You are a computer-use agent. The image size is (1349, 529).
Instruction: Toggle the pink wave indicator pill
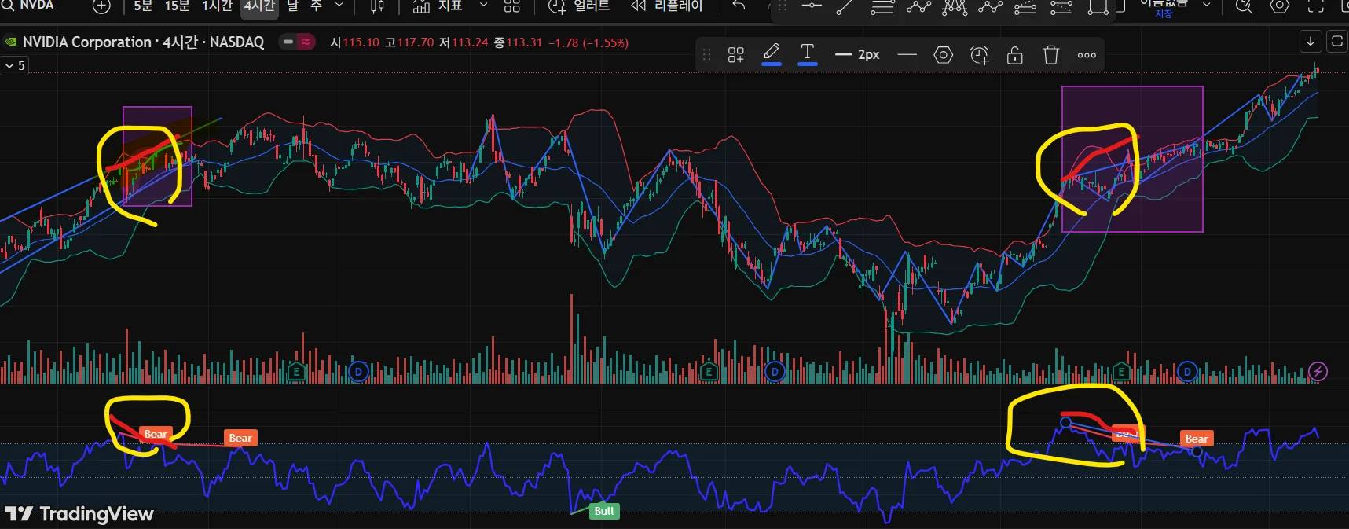pos(306,42)
